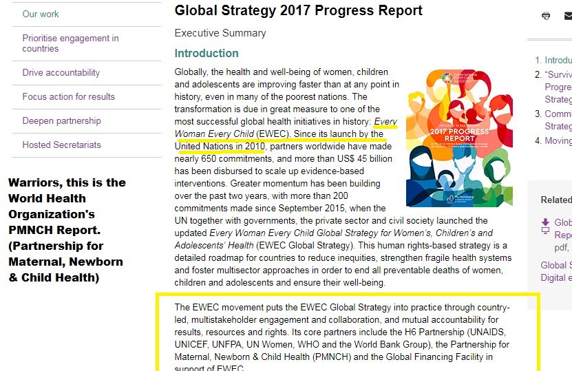Screen dimensions: 572x371
Task: Click the 'Related' panel heading
Action: (x=556, y=200)
